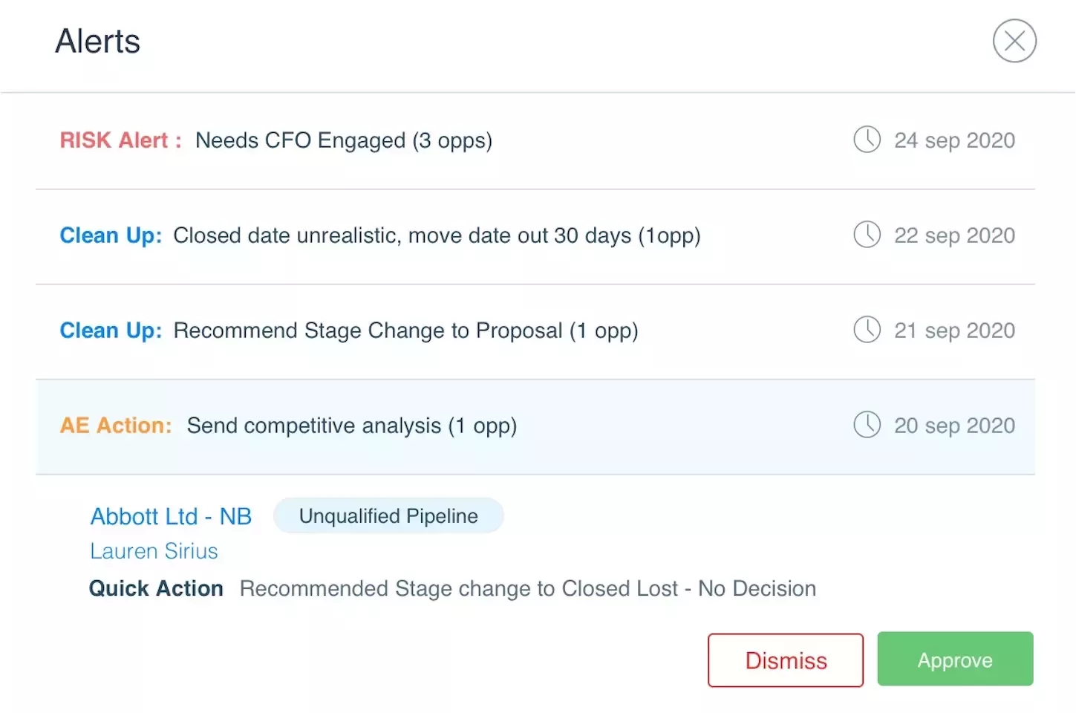Open the Lauren Sirius contact link
The height and width of the screenshot is (713, 1076).
point(154,551)
